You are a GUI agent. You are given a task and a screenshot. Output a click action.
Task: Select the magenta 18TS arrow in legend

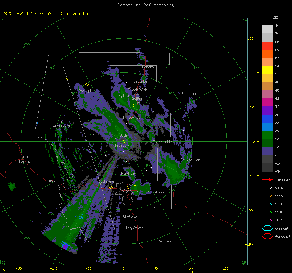tap(267, 220)
